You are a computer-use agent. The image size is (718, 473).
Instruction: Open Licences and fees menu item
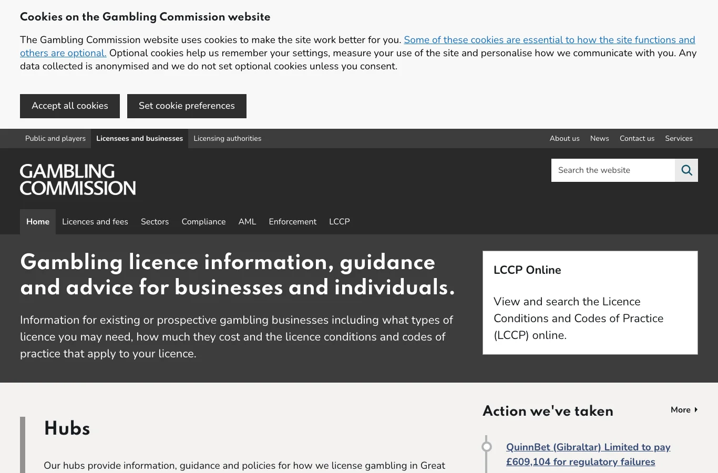(x=95, y=222)
